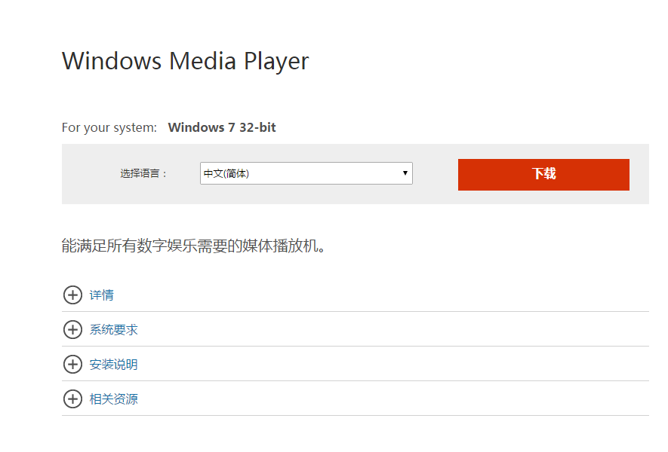Click the circled expand icon for 详情
Screen dimensions: 668x452
click(x=73, y=295)
